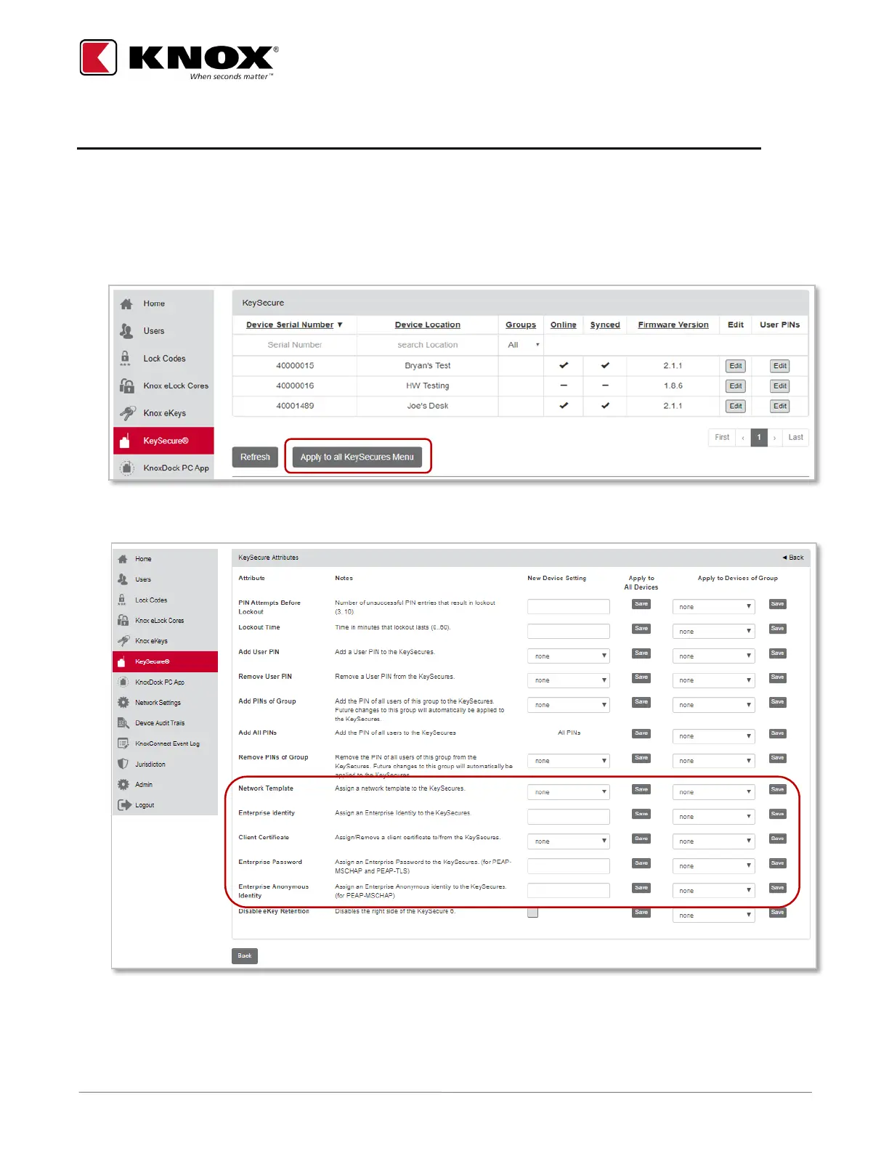Screen dimensions: 889x1150
Task: Open Network Settings gear icon
Action: click(123, 703)
